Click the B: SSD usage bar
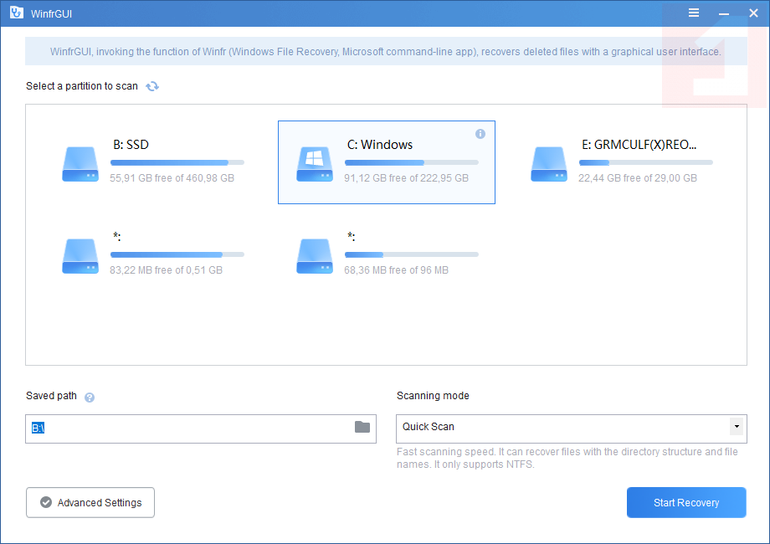Image resolution: width=770 pixels, height=544 pixels. 177,162
